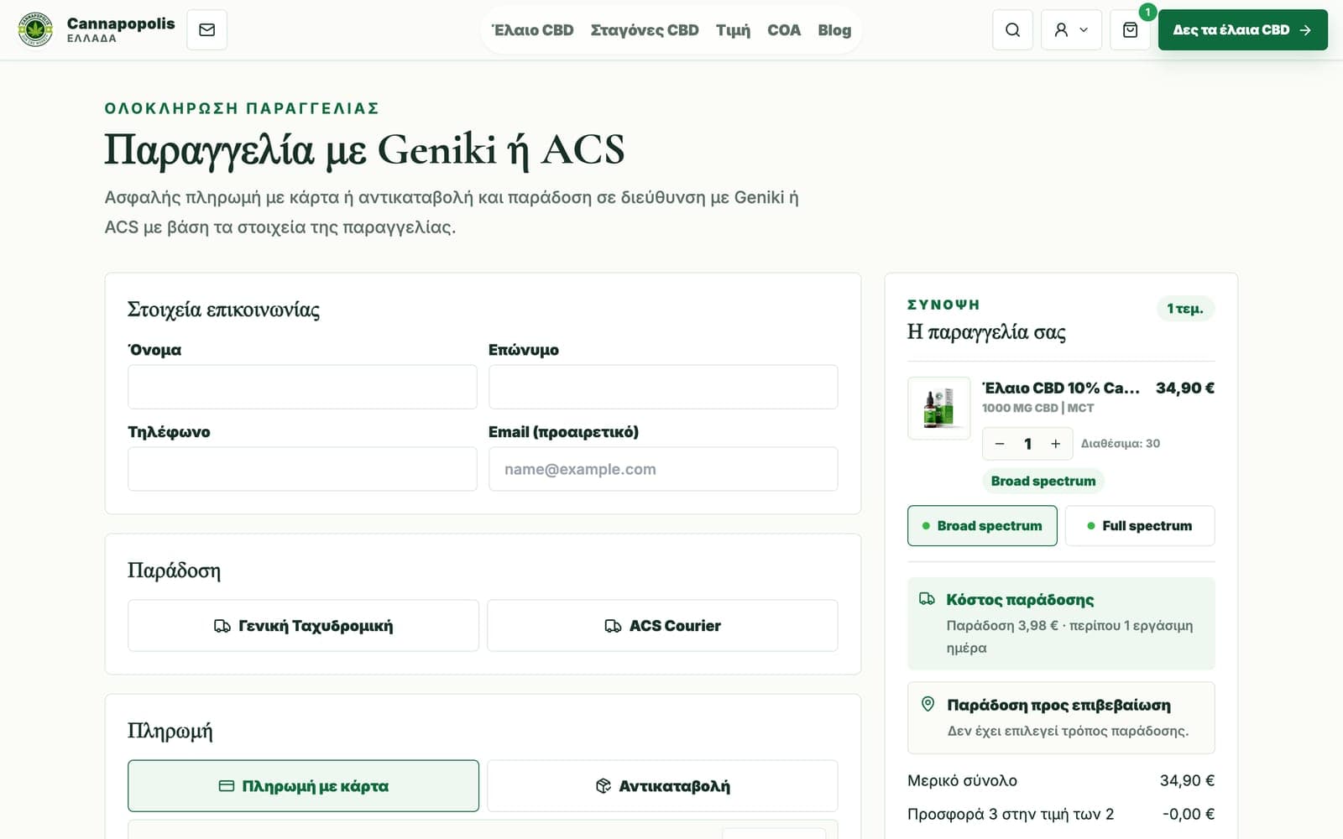Screen dimensions: 1343x839
Task: Click the Παραγγελία με Geniki ή ACS heading
Action: coord(364,151)
